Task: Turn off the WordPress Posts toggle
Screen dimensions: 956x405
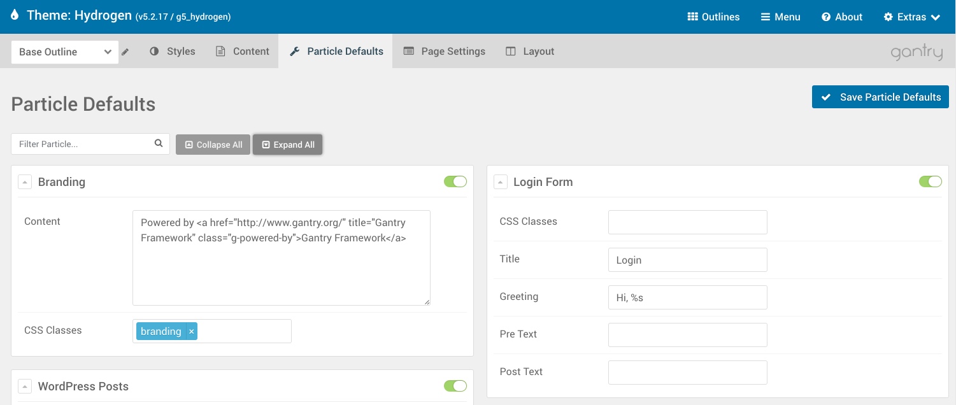Action: point(455,386)
